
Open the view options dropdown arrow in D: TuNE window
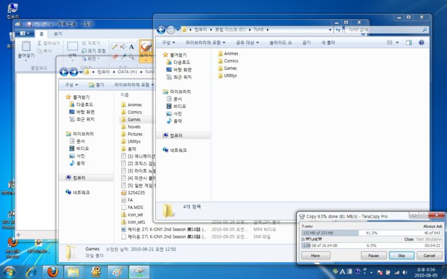pyautogui.click(x=397, y=42)
